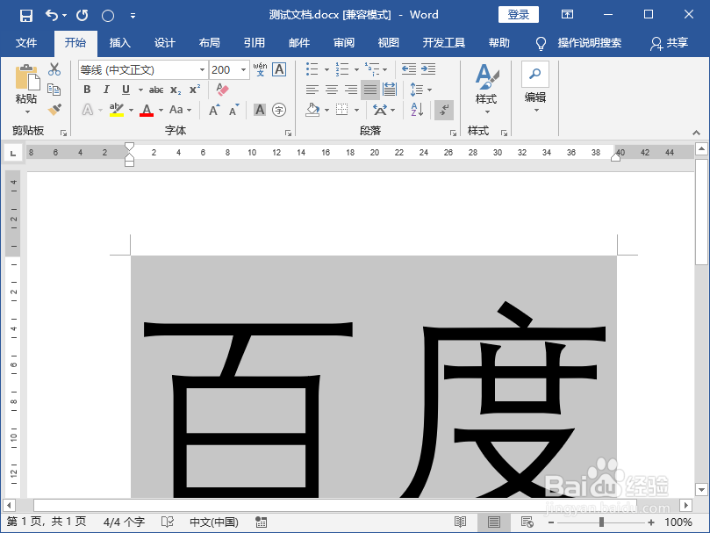The height and width of the screenshot is (533, 710).
Task: Collapse the ribbon with the chevron
Action: [x=697, y=133]
